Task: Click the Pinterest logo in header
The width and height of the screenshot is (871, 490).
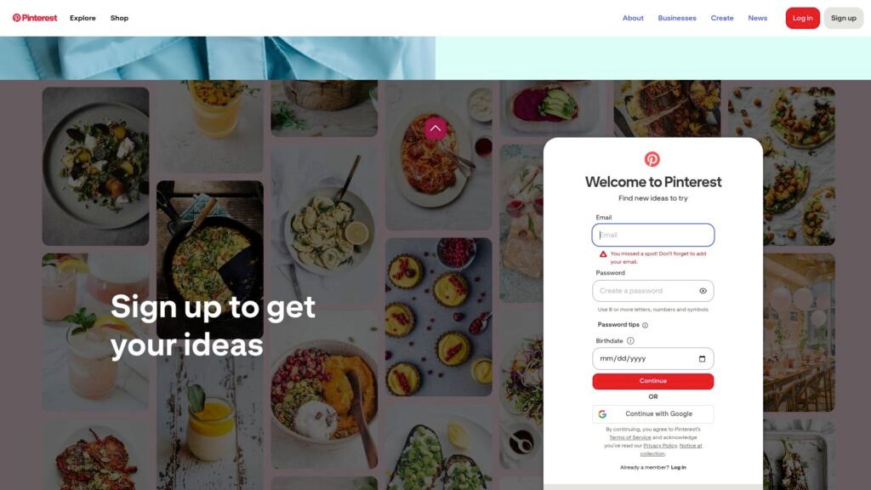Action: click(34, 18)
